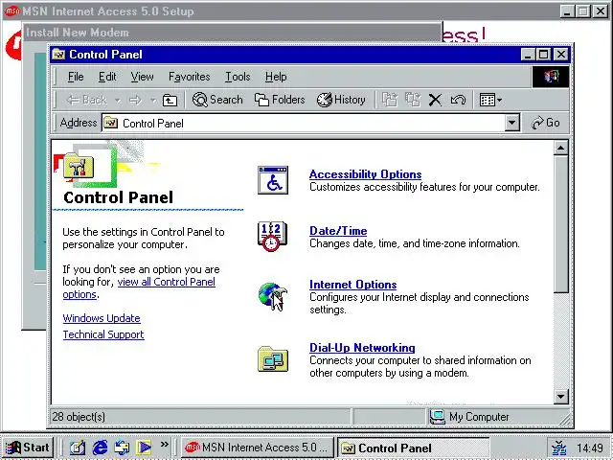This screenshot has width=613, height=460.
Task: Launch Outlook Express from quick launch
Action: click(x=122, y=448)
